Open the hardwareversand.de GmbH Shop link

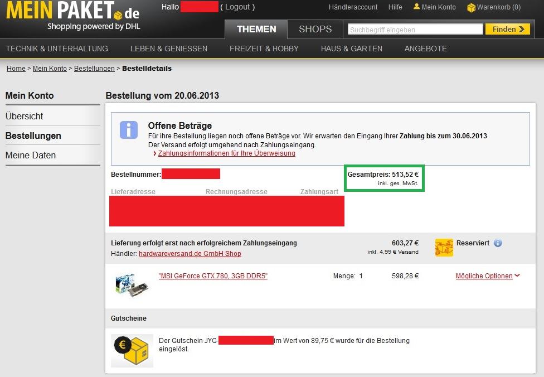[190, 253]
